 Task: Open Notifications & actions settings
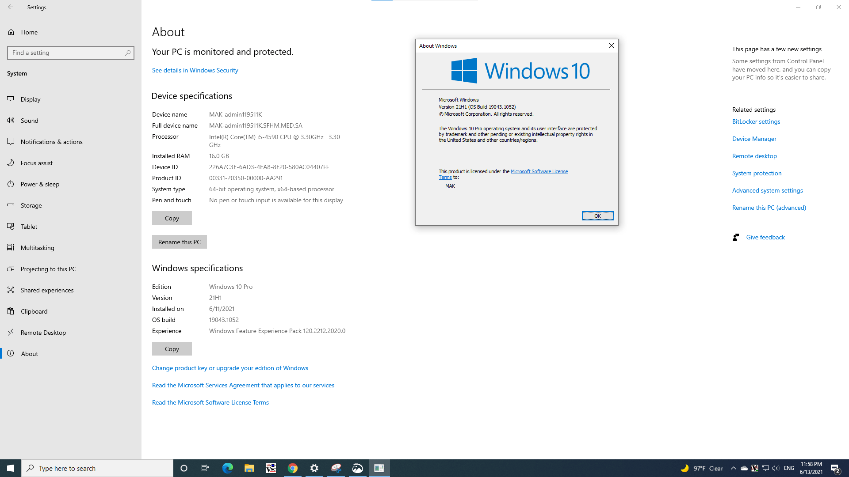click(71, 142)
